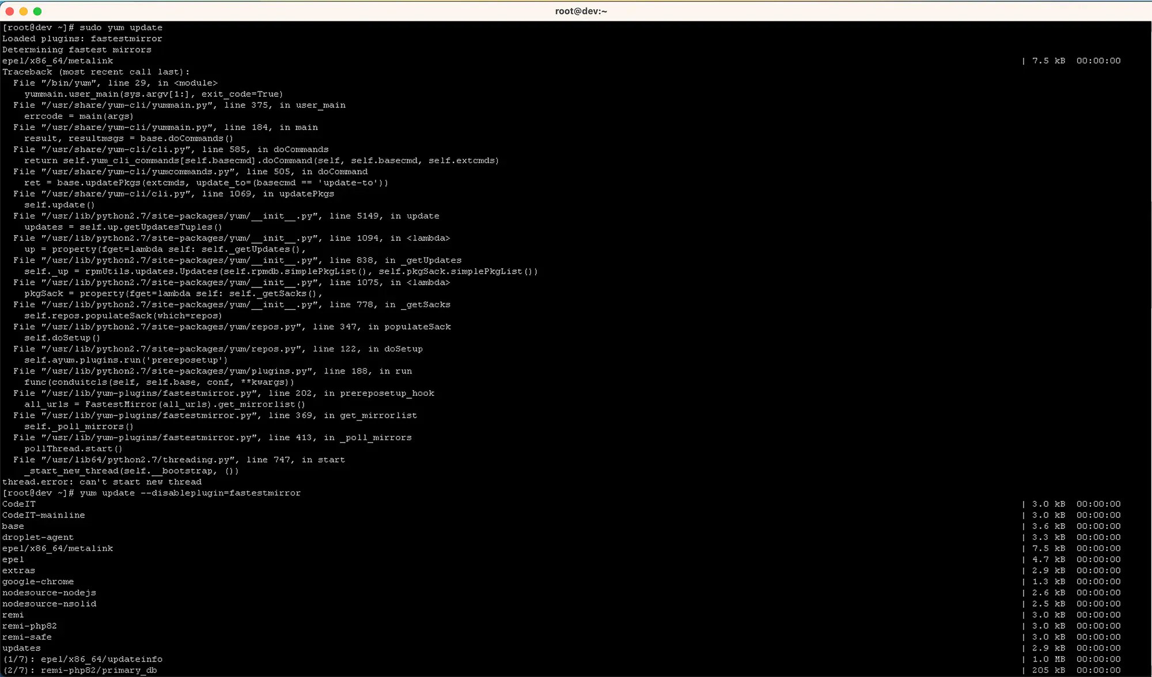Select the '--disableplugin=fastestmirror' command text
1152x677 pixels.
(229, 493)
